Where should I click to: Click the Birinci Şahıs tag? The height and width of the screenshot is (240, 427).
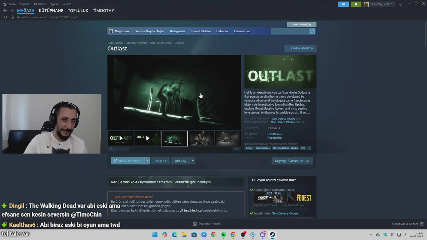point(263,148)
